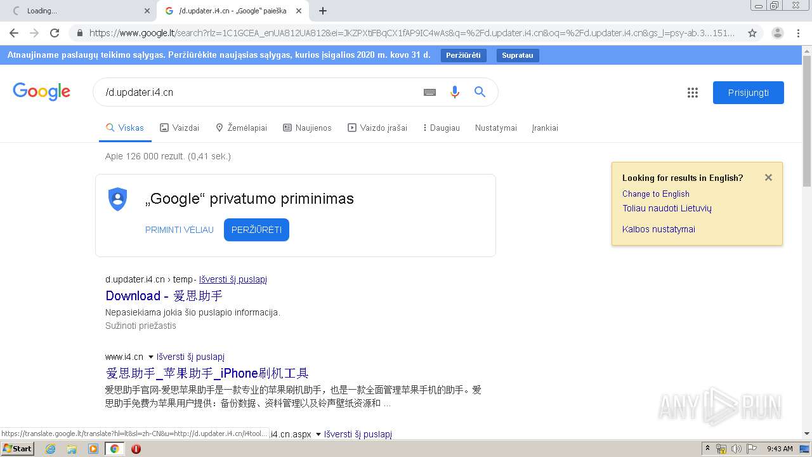Click Išversti šį puslapį for www.i4.cn
The width and height of the screenshot is (812, 457).
pyautogui.click(x=190, y=357)
